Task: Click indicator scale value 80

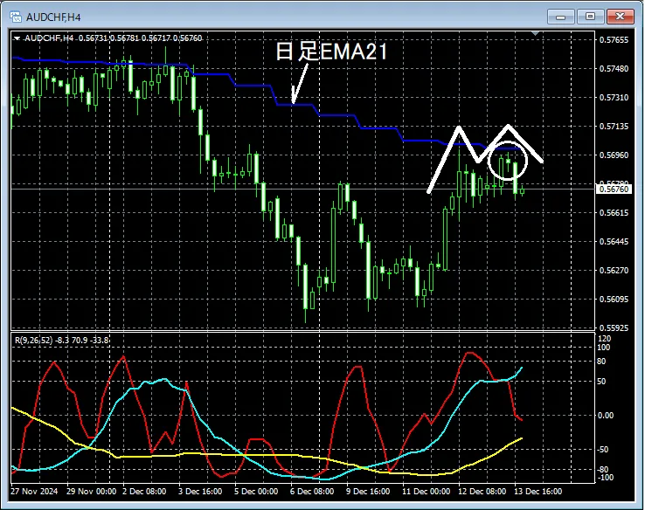Action: coord(601,362)
